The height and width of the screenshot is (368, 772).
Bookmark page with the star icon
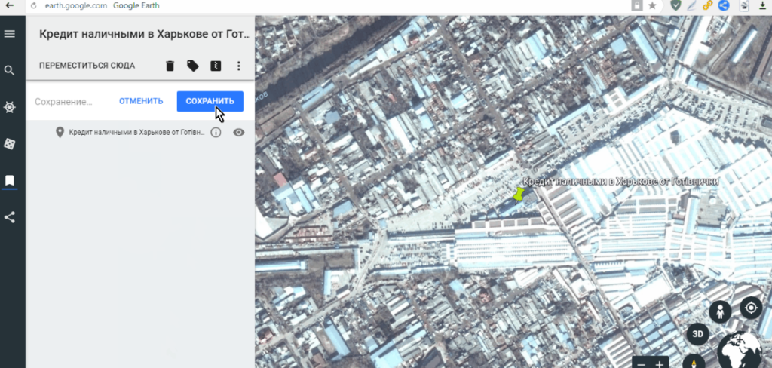pos(652,5)
